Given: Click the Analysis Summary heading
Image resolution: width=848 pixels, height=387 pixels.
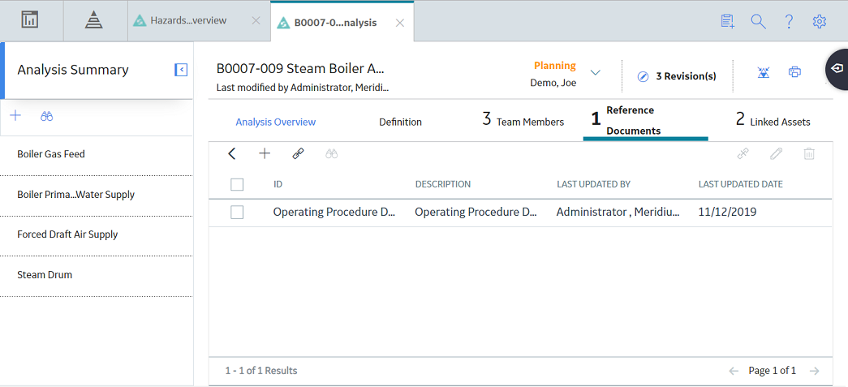Looking at the screenshot, I should (73, 70).
